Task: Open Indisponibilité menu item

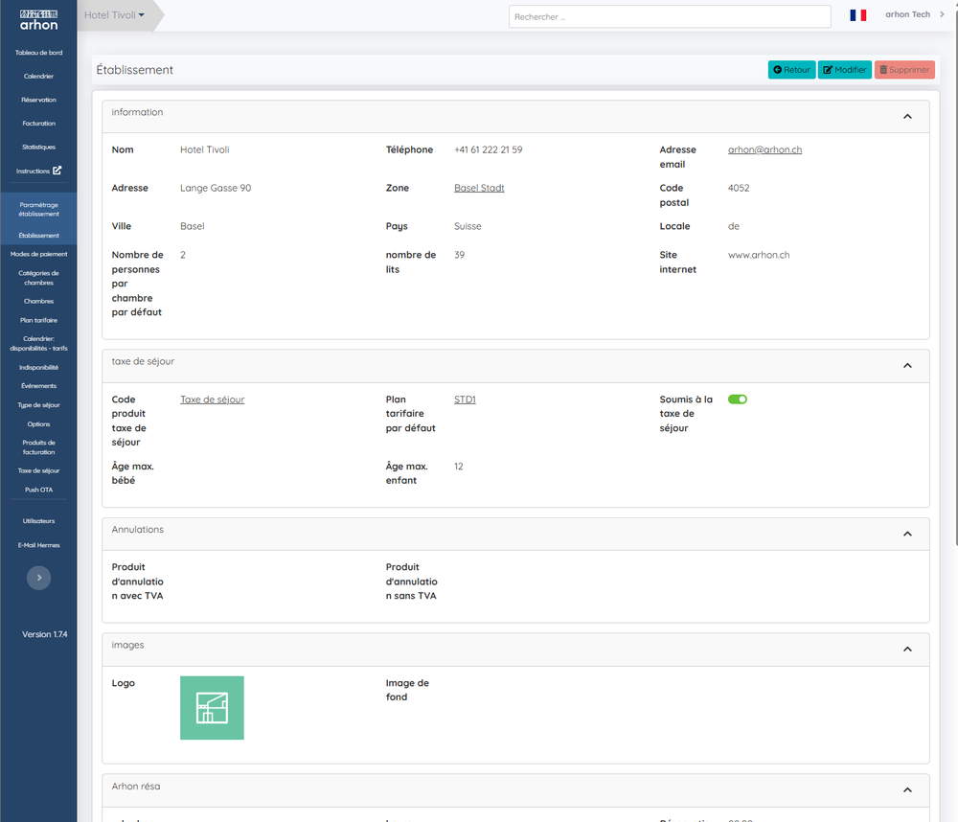Action: [38, 367]
